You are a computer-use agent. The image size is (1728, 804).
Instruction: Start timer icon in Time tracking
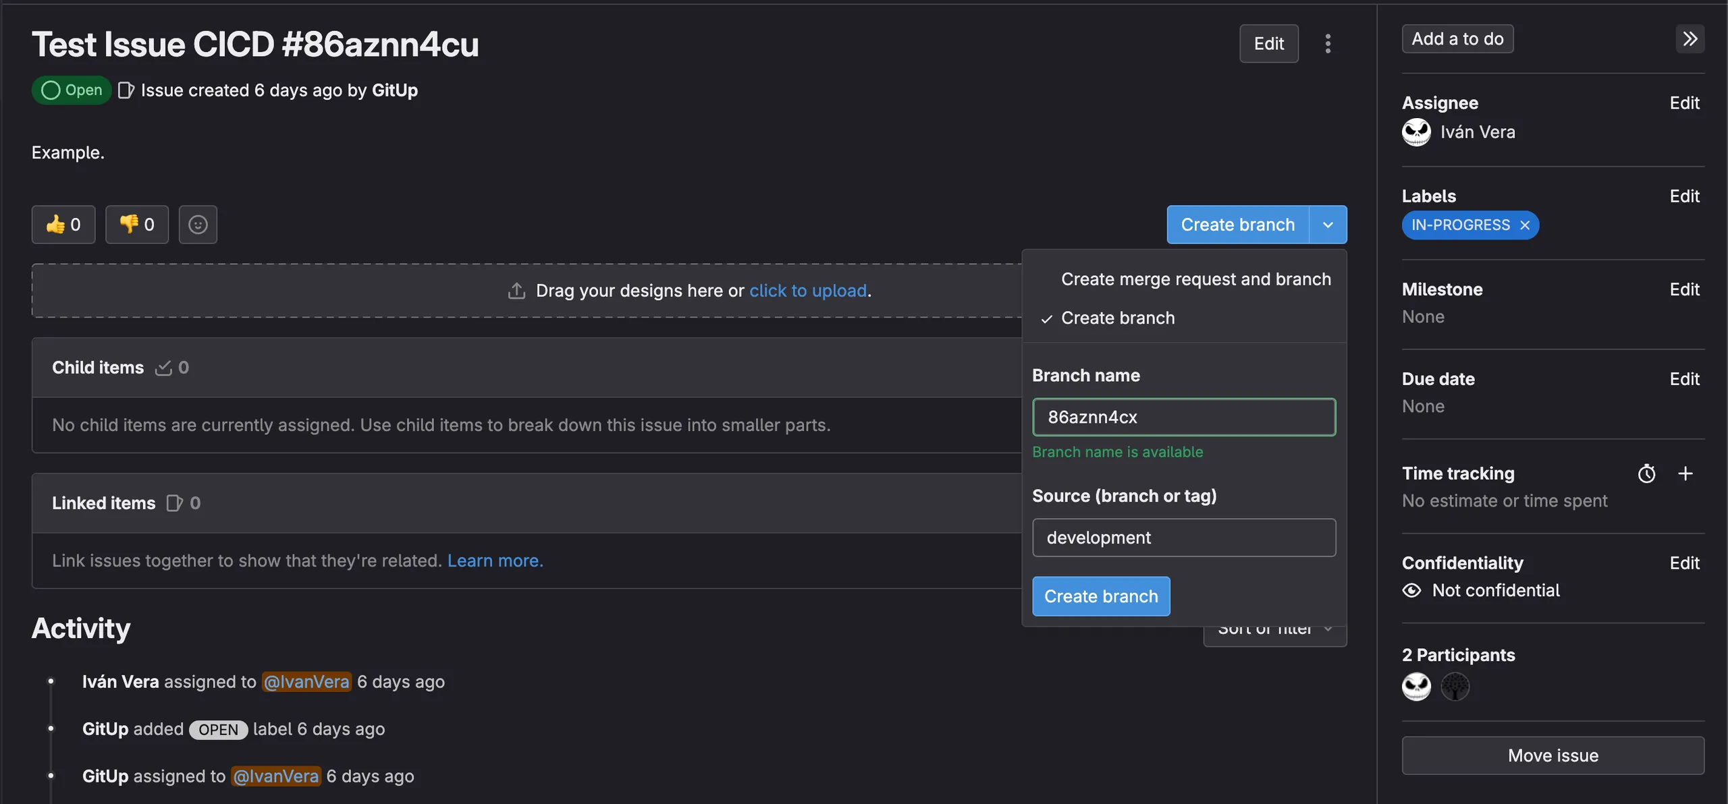pos(1646,473)
